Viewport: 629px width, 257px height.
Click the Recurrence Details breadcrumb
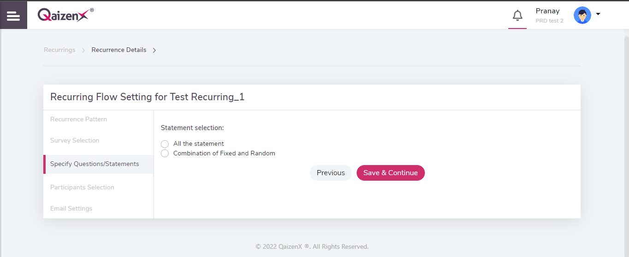coord(119,50)
